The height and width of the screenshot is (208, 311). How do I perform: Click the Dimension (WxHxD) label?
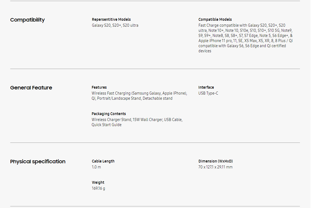coord(215,161)
